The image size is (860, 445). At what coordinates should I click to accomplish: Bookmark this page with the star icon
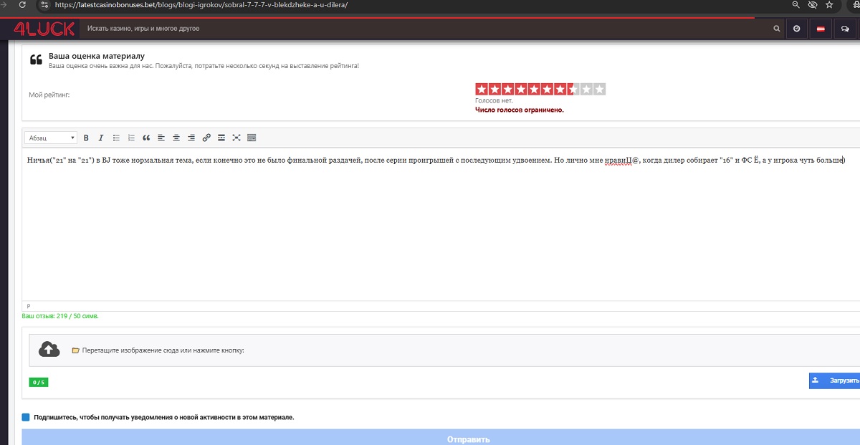[829, 4]
